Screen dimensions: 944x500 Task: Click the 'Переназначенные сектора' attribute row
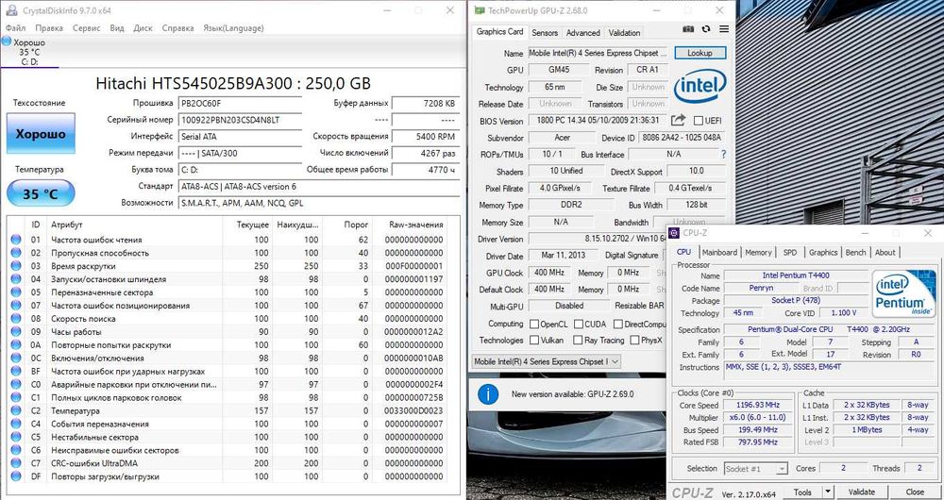[x=228, y=292]
